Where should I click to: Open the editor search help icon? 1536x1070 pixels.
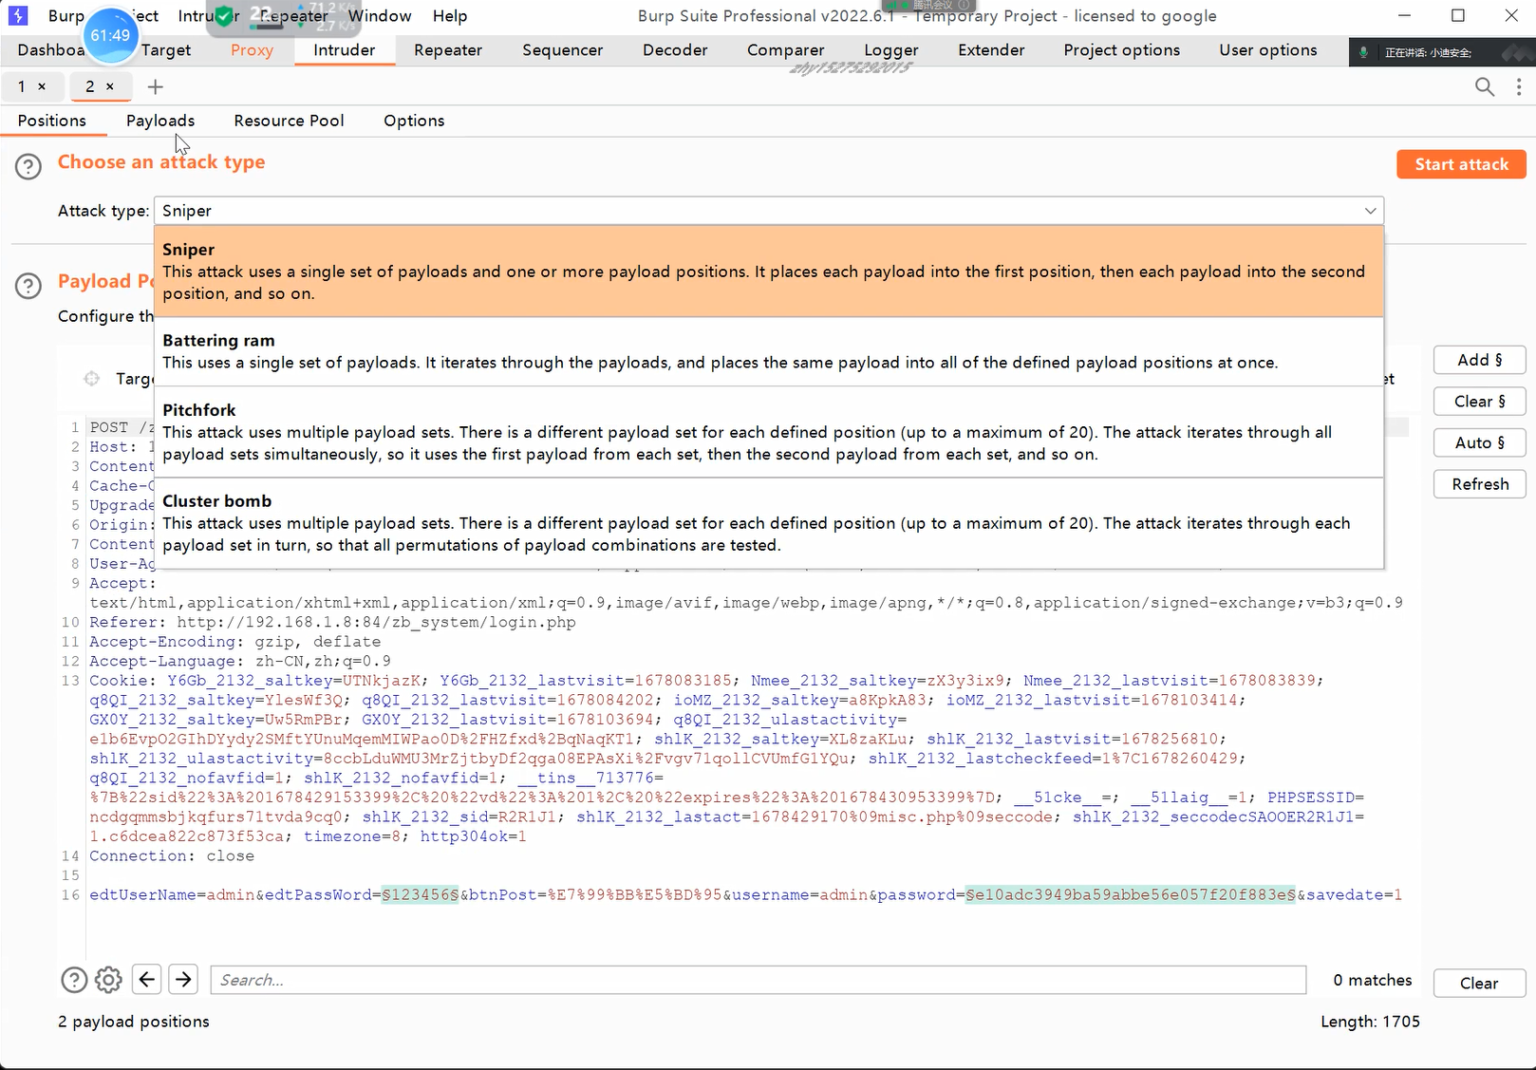pyautogui.click(x=74, y=980)
